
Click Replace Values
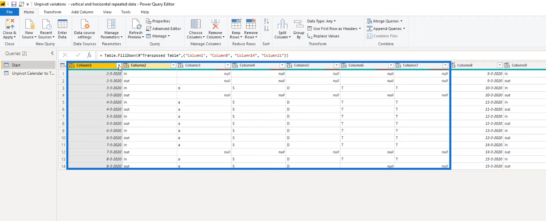pyautogui.click(x=323, y=36)
